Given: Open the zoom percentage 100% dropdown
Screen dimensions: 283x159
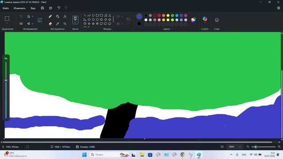Looking at the screenshot, I should point(240,147).
